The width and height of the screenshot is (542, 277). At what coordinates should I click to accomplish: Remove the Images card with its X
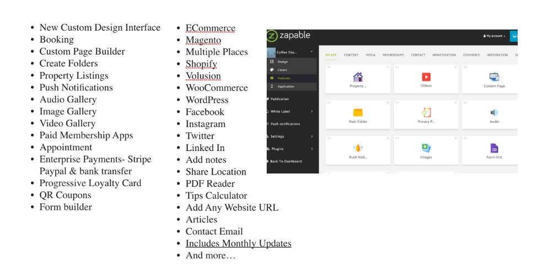coord(455,138)
